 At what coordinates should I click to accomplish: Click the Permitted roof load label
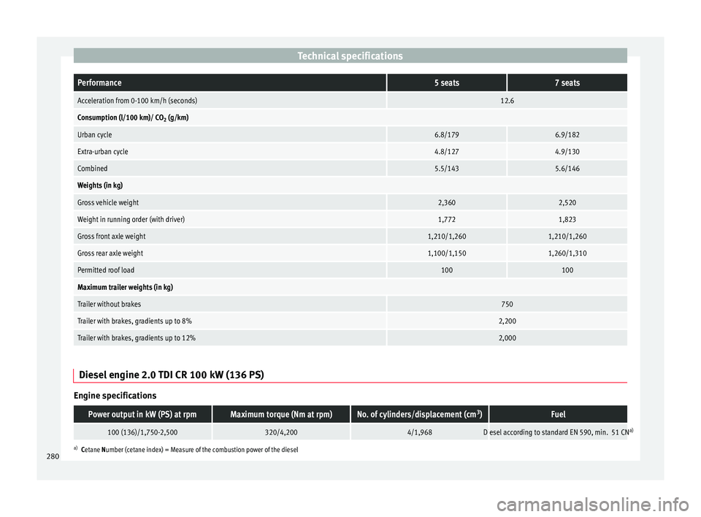(106, 270)
